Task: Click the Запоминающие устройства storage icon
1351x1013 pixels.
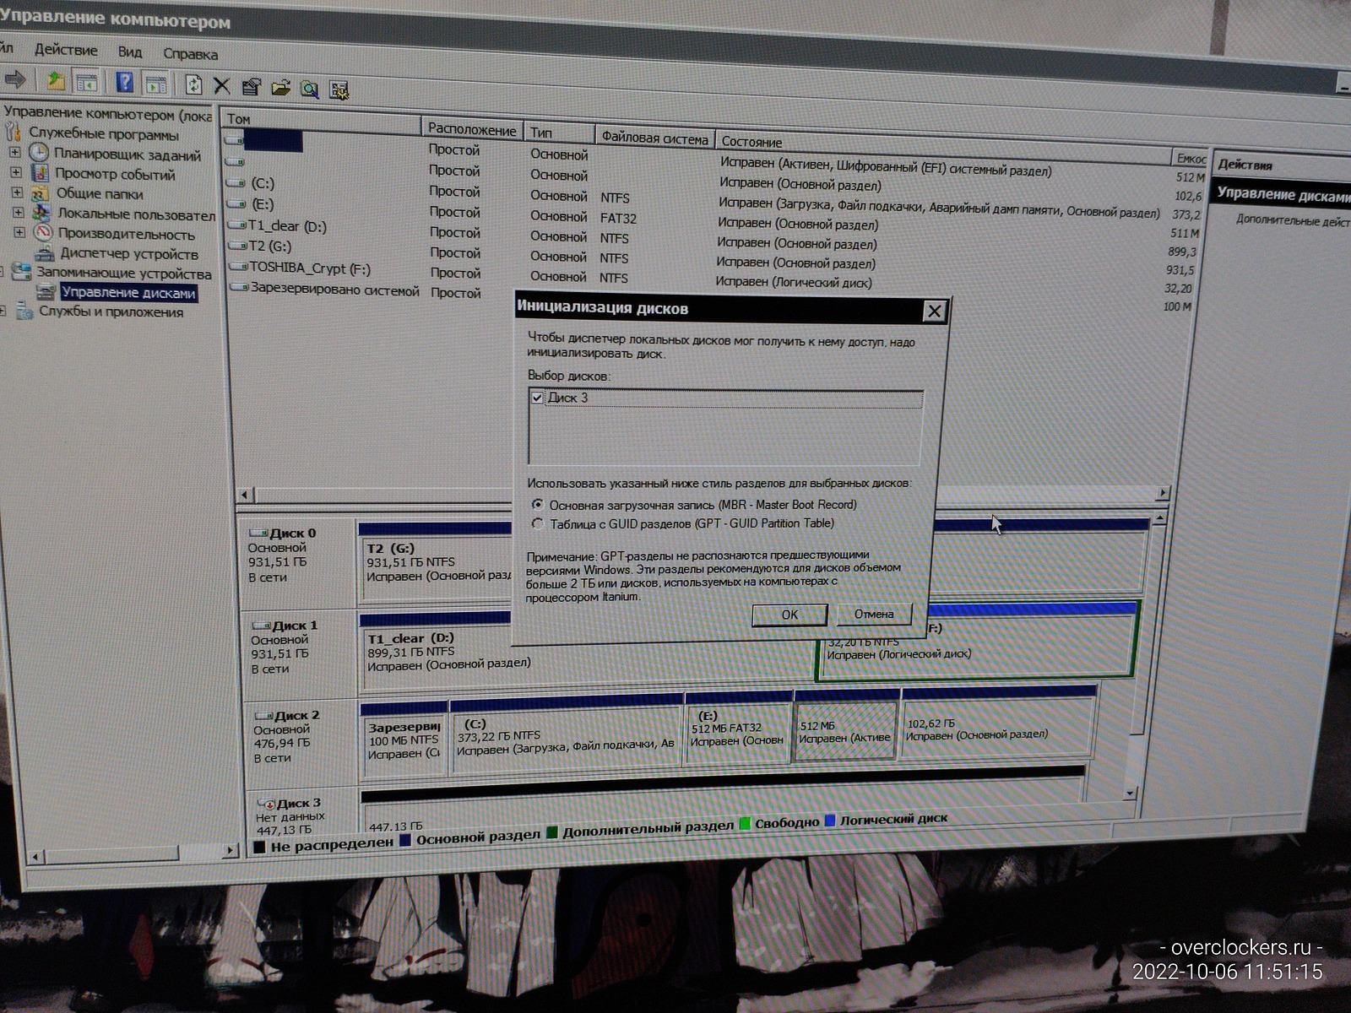Action: pos(21,272)
